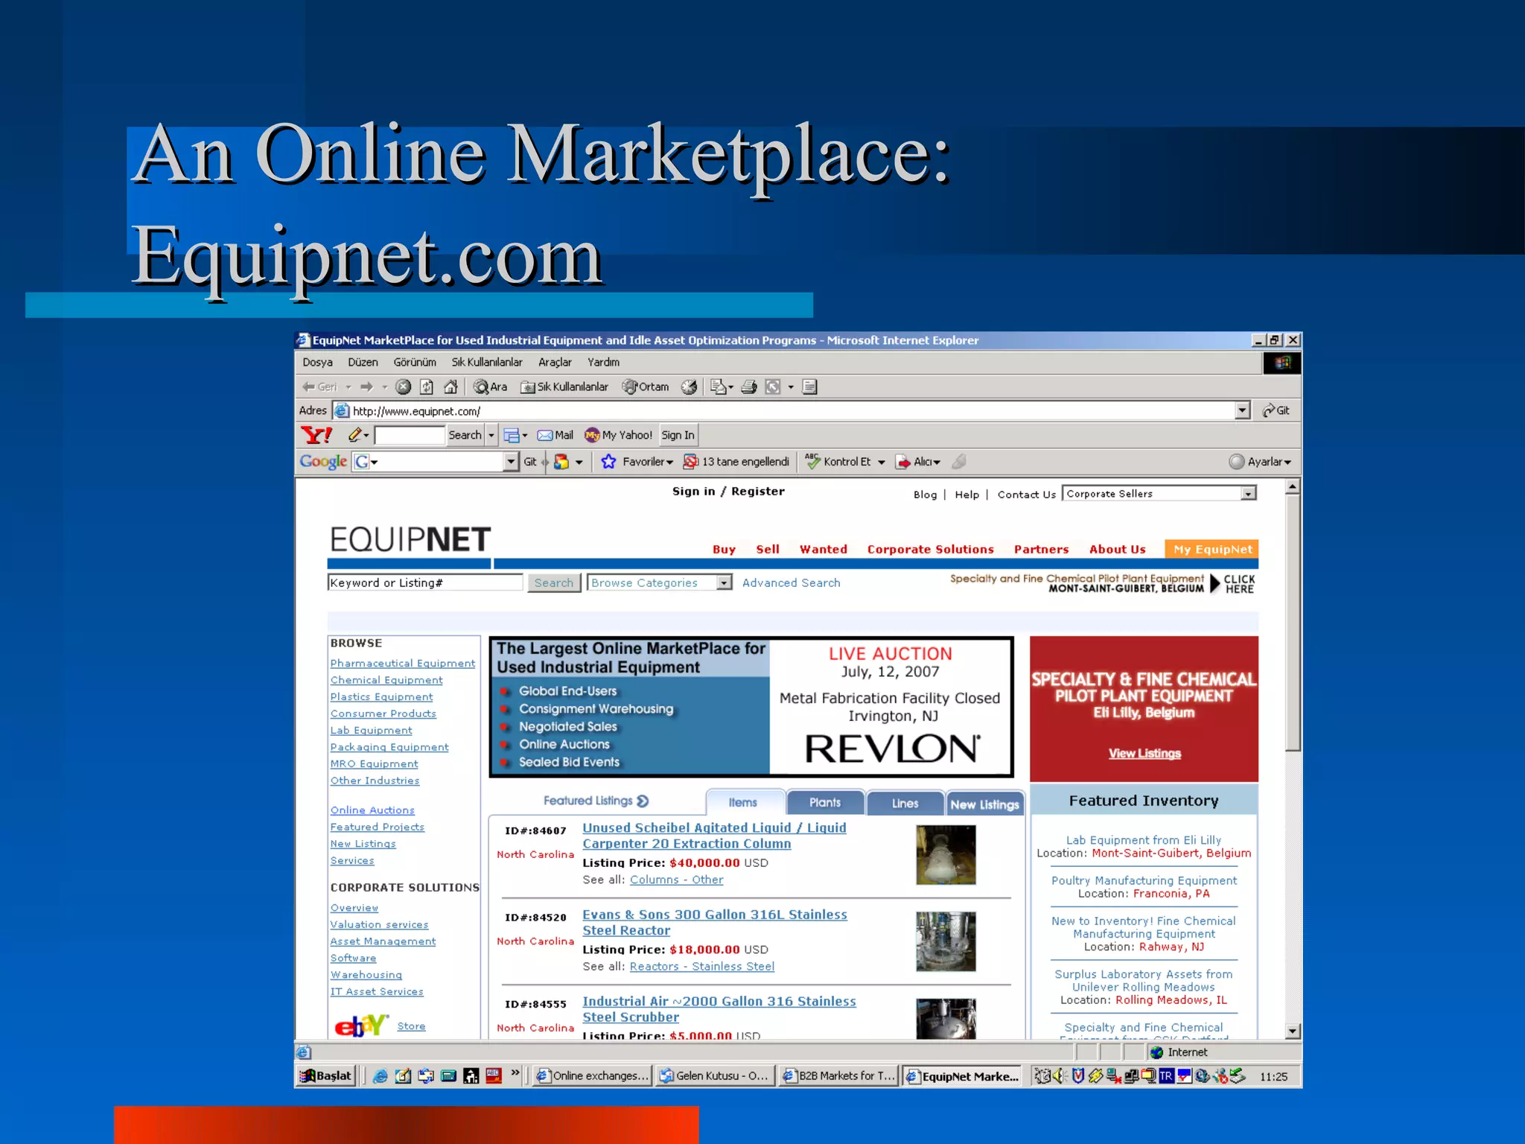Open Internet Explorer quick launch icon
The image size is (1525, 1144).
[x=381, y=1075]
